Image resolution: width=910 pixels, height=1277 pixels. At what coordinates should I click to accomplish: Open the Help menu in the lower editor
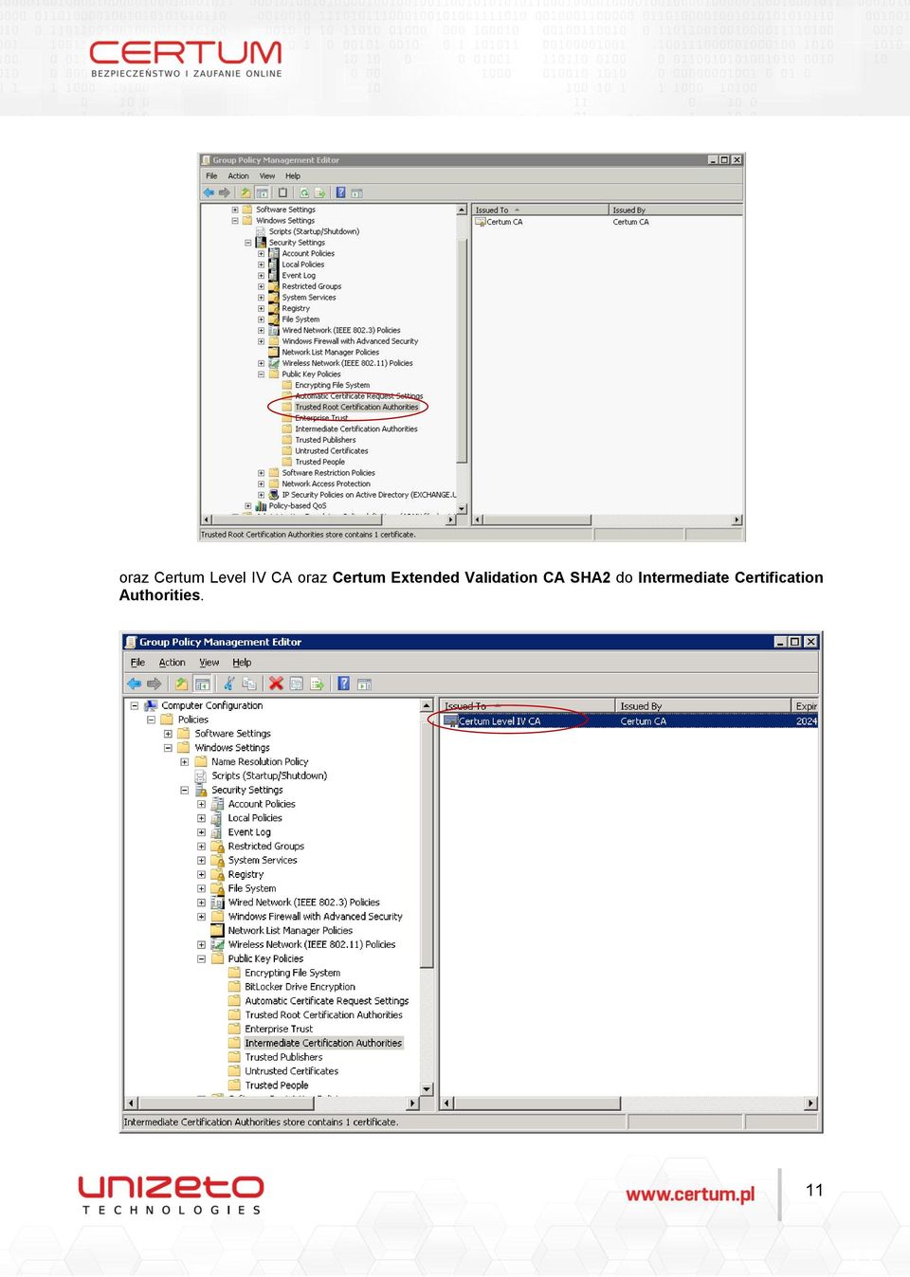pyautogui.click(x=242, y=663)
